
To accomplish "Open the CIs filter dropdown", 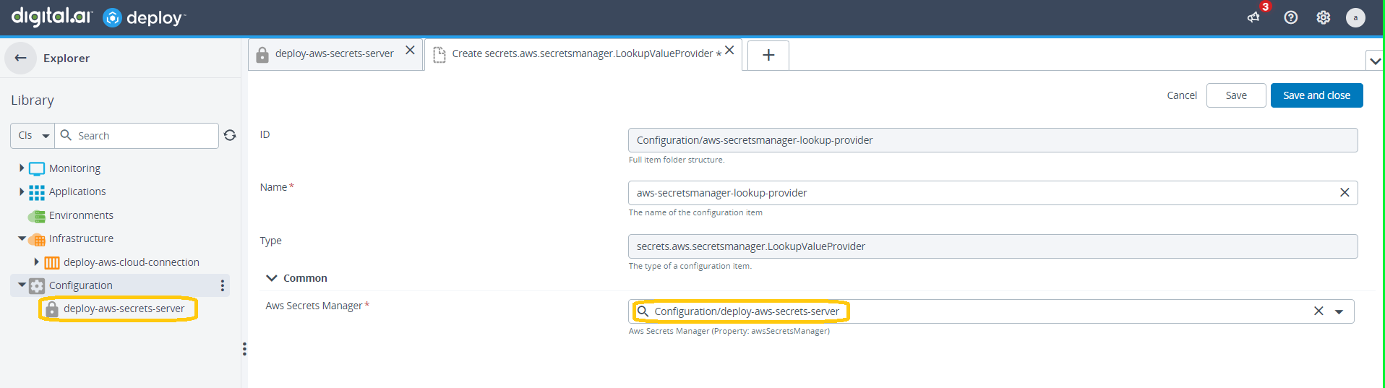I will (33, 135).
